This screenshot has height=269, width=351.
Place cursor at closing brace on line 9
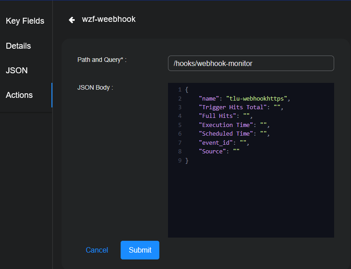(x=187, y=160)
